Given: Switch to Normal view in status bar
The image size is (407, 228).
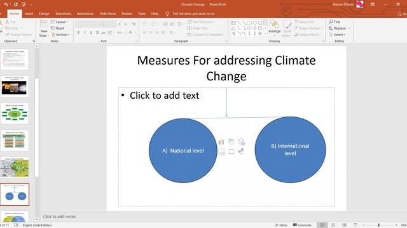Looking at the screenshot, I should click(x=322, y=225).
